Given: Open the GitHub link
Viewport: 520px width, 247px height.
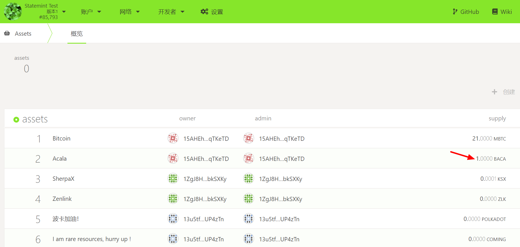Looking at the screenshot, I should [x=470, y=12].
